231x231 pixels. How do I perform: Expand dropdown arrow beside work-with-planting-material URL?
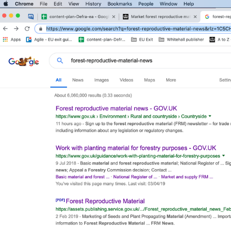tap(224, 156)
